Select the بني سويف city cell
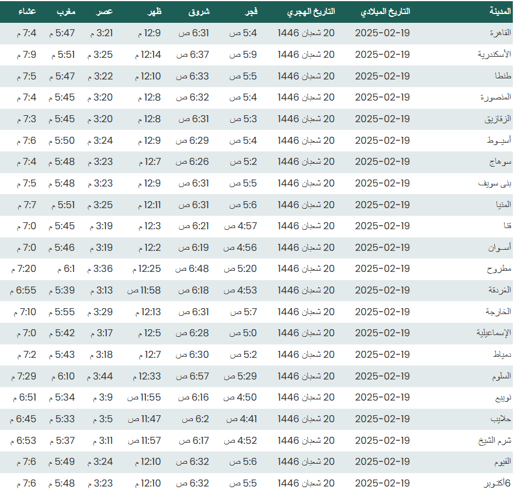Screen dimensions: 521x493 coord(494,183)
